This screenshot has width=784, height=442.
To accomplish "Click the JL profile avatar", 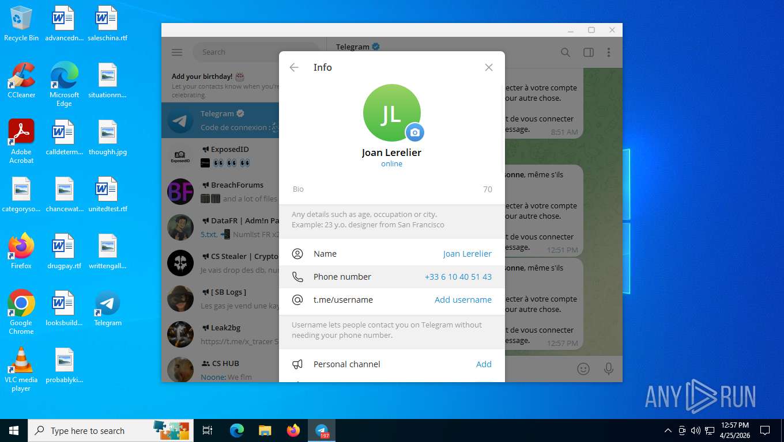I will click(x=391, y=113).
